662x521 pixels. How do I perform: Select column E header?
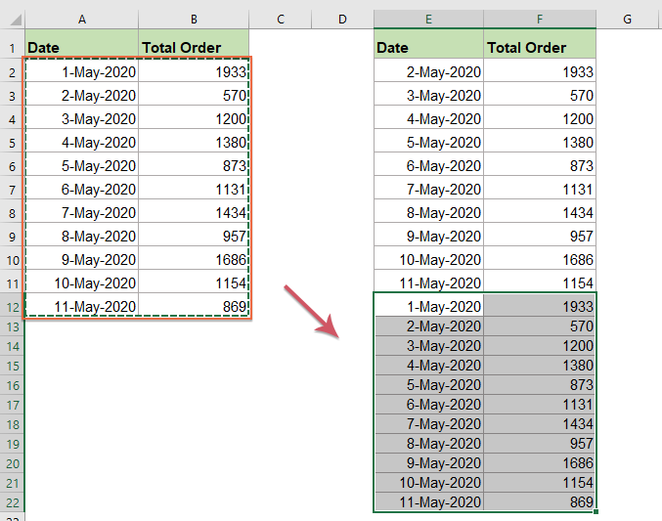pos(428,19)
